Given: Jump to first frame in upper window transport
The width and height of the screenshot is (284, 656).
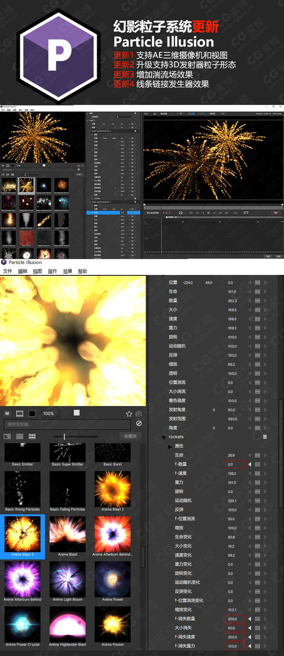Looking at the screenshot, I should [x=191, y=213].
